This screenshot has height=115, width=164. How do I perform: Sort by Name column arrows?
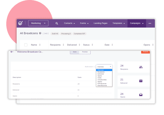coord(40,45)
